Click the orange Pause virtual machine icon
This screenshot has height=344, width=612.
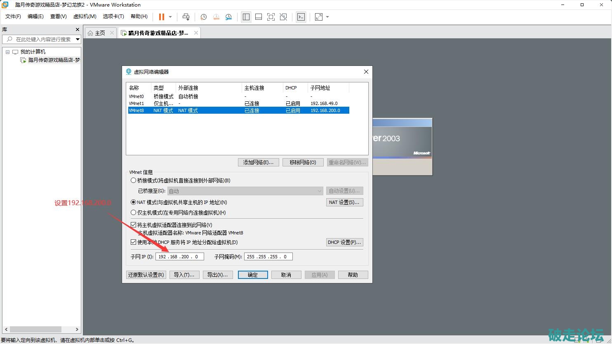click(x=161, y=17)
